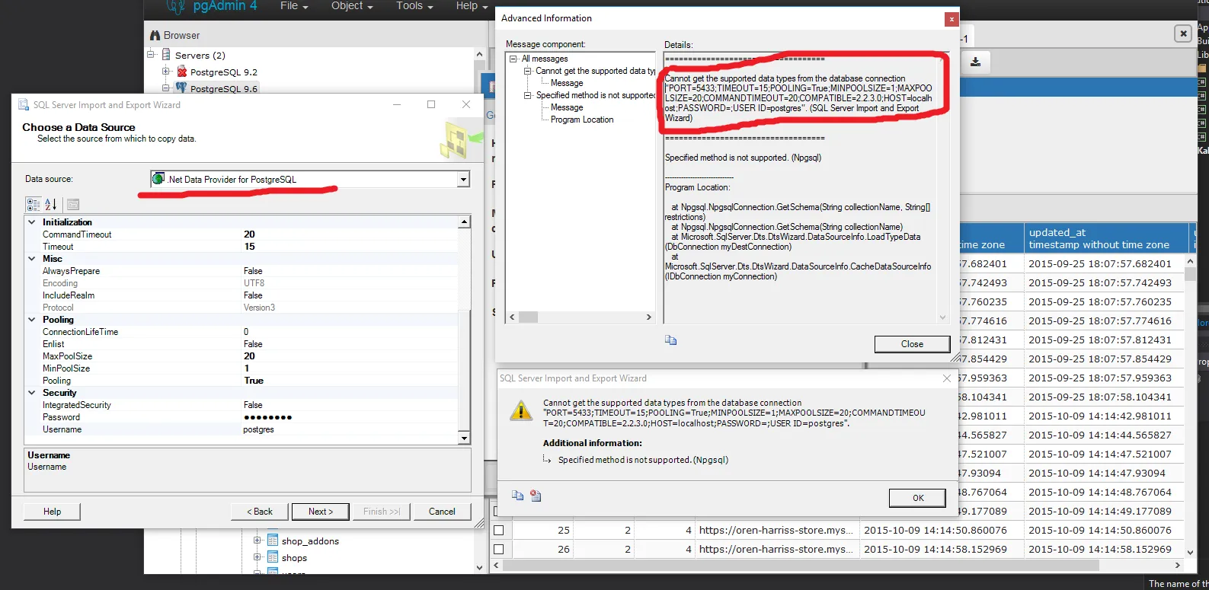
Task: Collapse the Servers (2) tree node
Action: 150,55
